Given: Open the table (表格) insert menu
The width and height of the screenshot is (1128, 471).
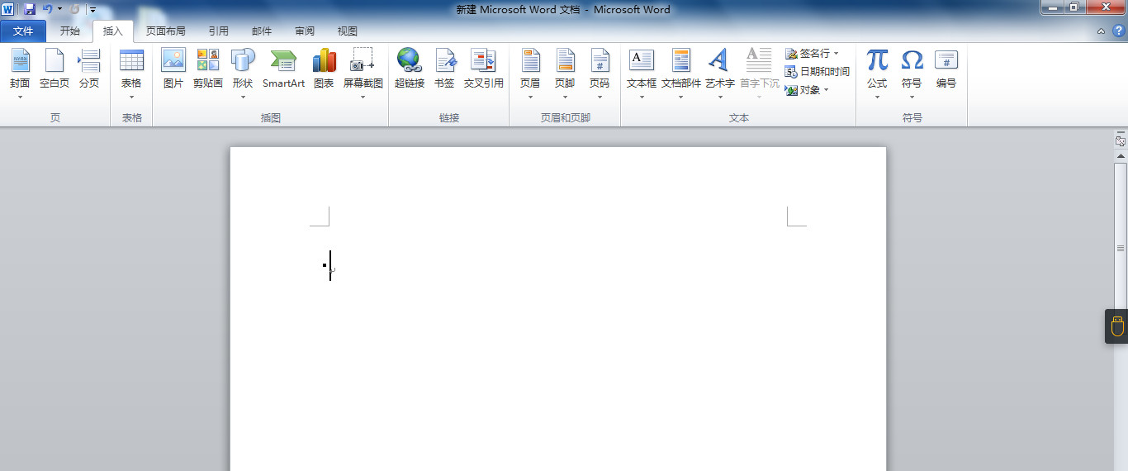Looking at the screenshot, I should [x=131, y=73].
